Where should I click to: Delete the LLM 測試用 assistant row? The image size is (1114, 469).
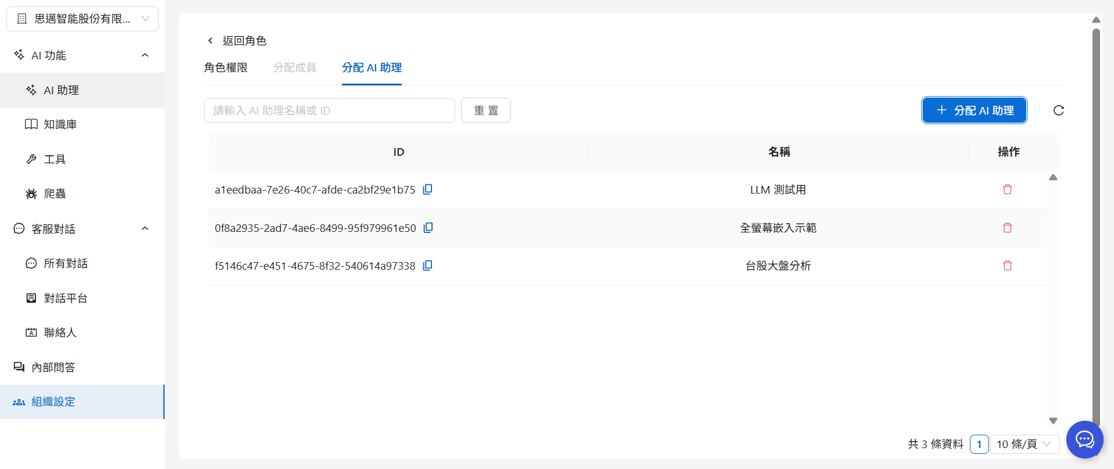1007,189
